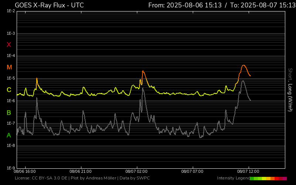Click the 08/06 21:00 time axis label

click(80, 172)
